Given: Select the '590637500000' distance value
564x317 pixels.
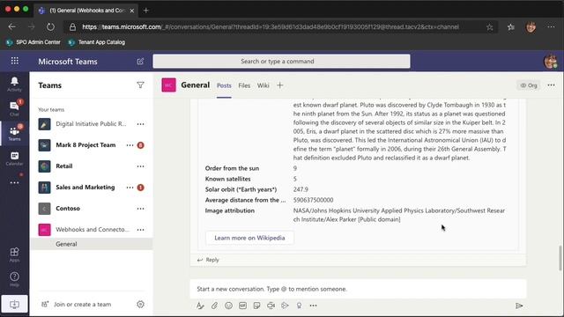Looking at the screenshot, I should 314,200.
